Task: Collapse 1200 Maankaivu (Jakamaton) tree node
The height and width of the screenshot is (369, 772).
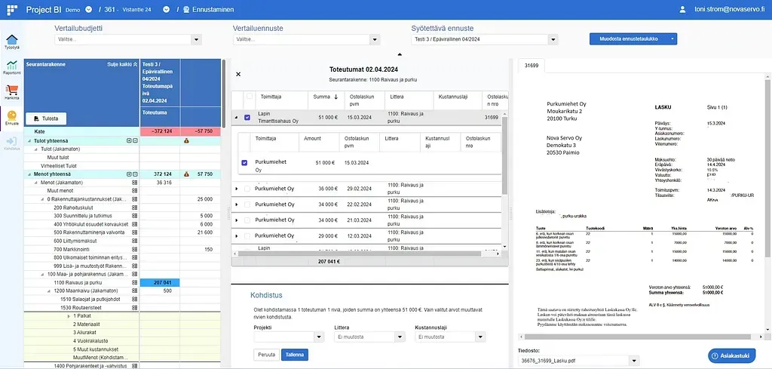Action: (x=49, y=291)
